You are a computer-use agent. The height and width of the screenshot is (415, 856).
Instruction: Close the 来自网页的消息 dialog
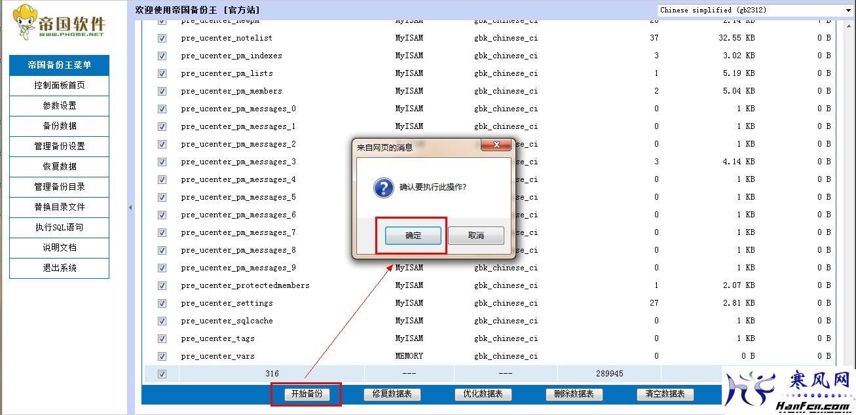(x=496, y=145)
